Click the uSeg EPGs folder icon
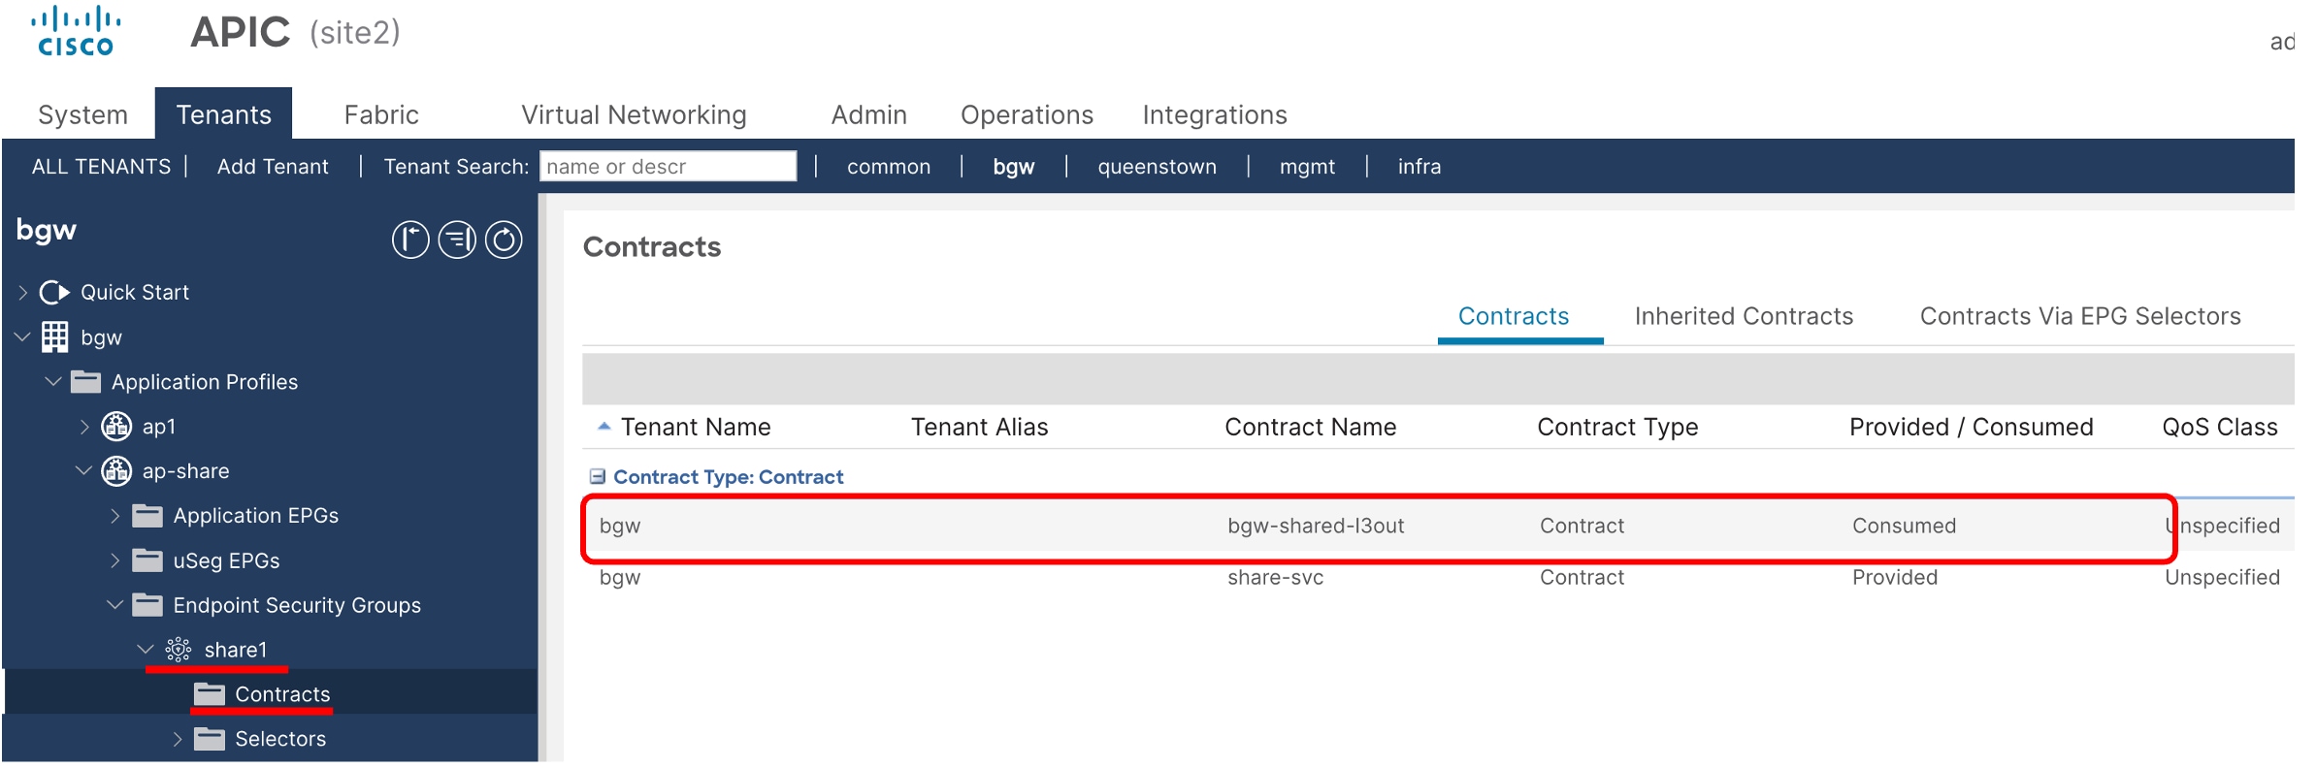The image size is (2317, 768). pos(147,560)
